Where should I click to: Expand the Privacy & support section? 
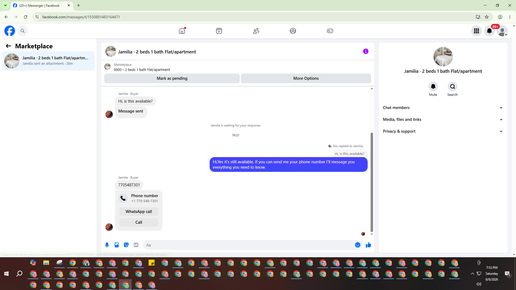(x=443, y=131)
